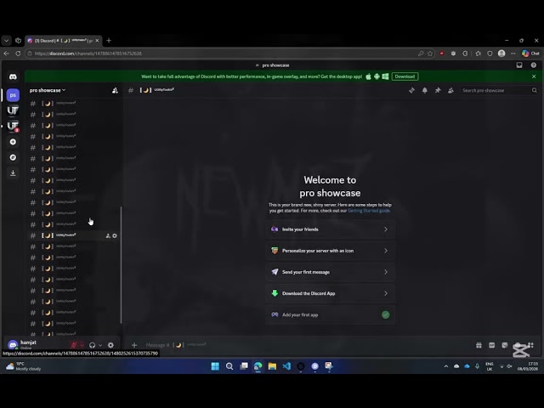Click the attachment plus in message bar

[134, 345]
